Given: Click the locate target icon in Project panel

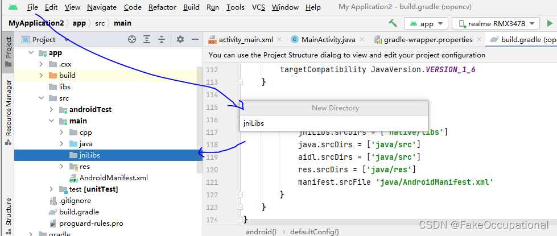Looking at the screenshot, I should tap(132, 39).
